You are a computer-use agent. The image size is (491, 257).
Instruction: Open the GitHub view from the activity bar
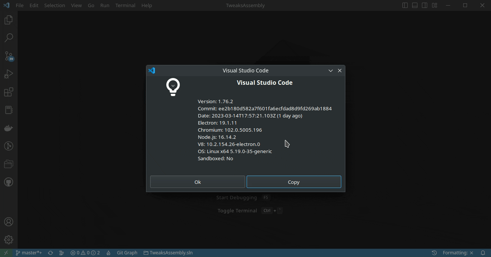click(x=8, y=182)
